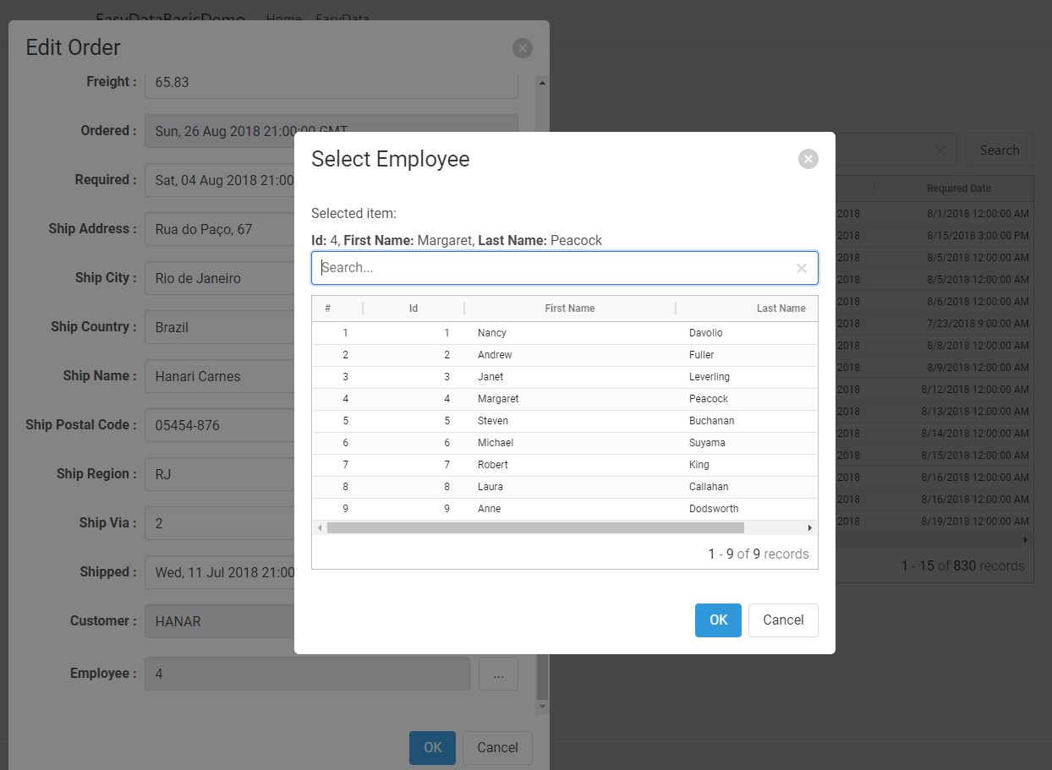
Task: Open the EasyData menu item
Action: pyautogui.click(x=342, y=19)
